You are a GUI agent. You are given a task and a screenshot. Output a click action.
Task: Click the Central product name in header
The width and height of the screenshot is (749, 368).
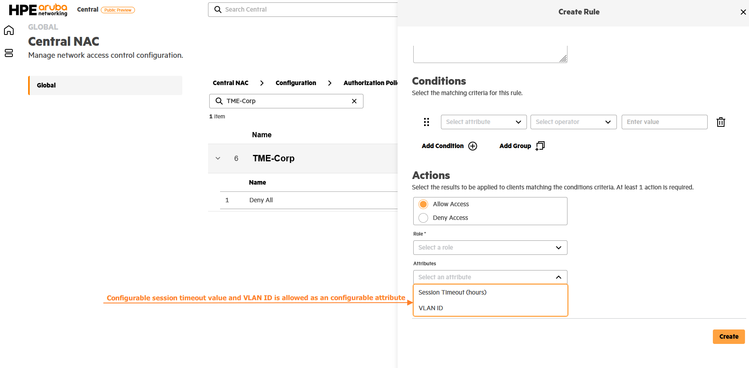pyautogui.click(x=88, y=10)
